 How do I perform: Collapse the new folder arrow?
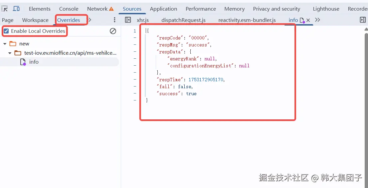pos(5,44)
